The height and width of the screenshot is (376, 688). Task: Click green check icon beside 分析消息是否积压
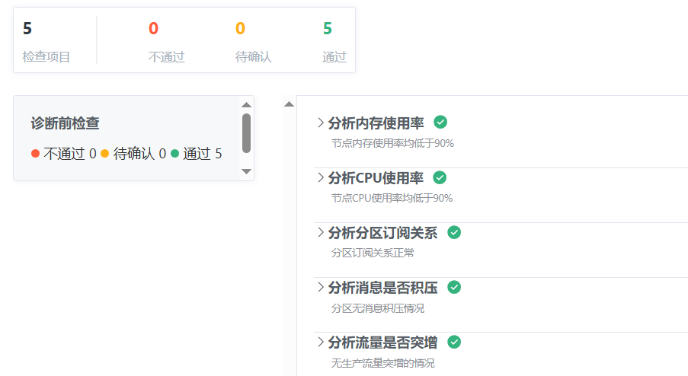pos(454,287)
